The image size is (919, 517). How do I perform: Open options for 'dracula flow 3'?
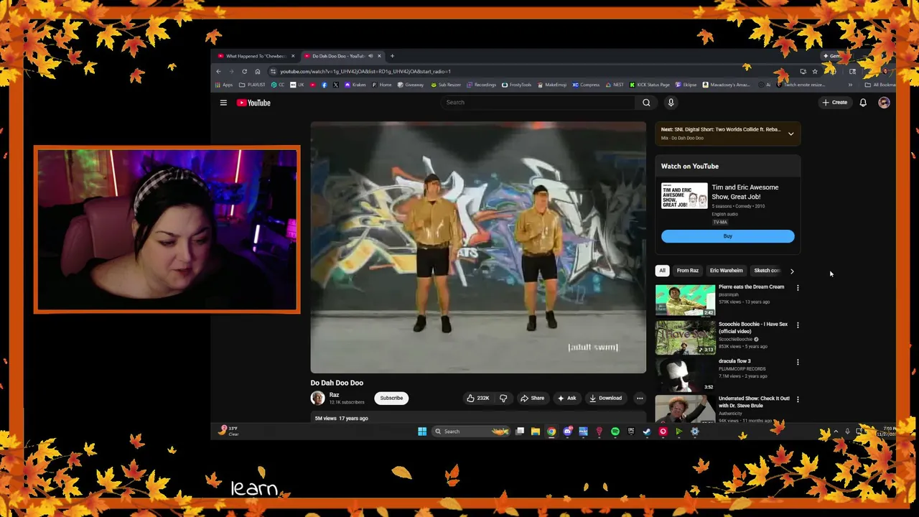pyautogui.click(x=798, y=362)
